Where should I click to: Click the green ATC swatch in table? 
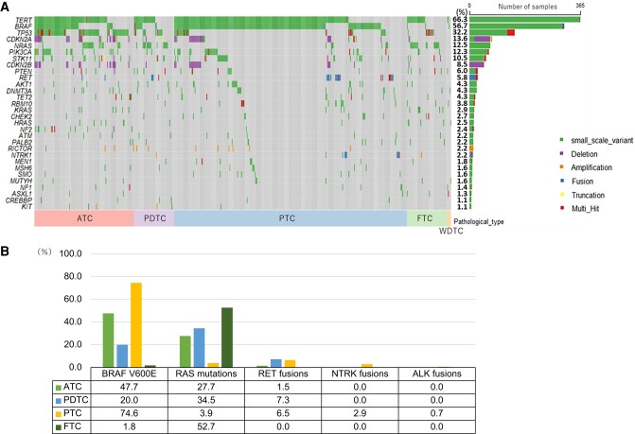(x=59, y=388)
